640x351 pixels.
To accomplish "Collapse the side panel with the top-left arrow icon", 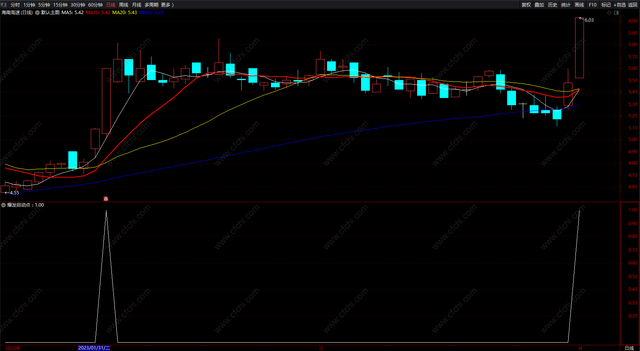I will [x=4, y=5].
